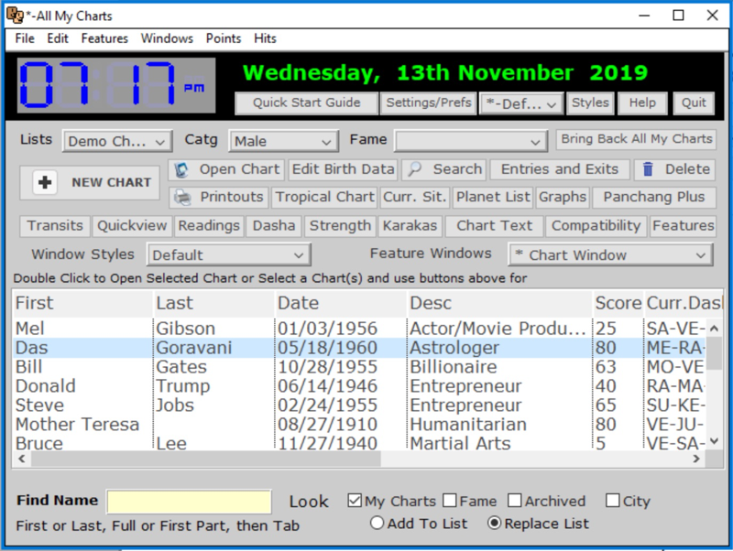The image size is (733, 551).
Task: Enable the Archived checkbox
Action: click(515, 501)
